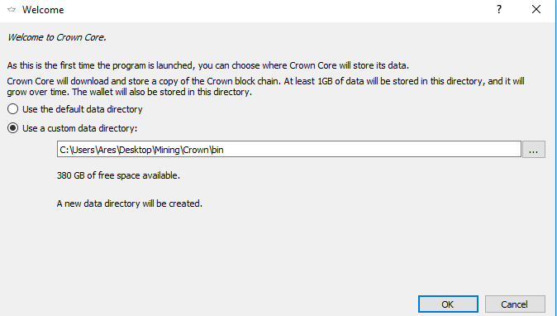557x316 pixels.
Task: Click the 'Use the default data directory' label
Action: (83, 109)
